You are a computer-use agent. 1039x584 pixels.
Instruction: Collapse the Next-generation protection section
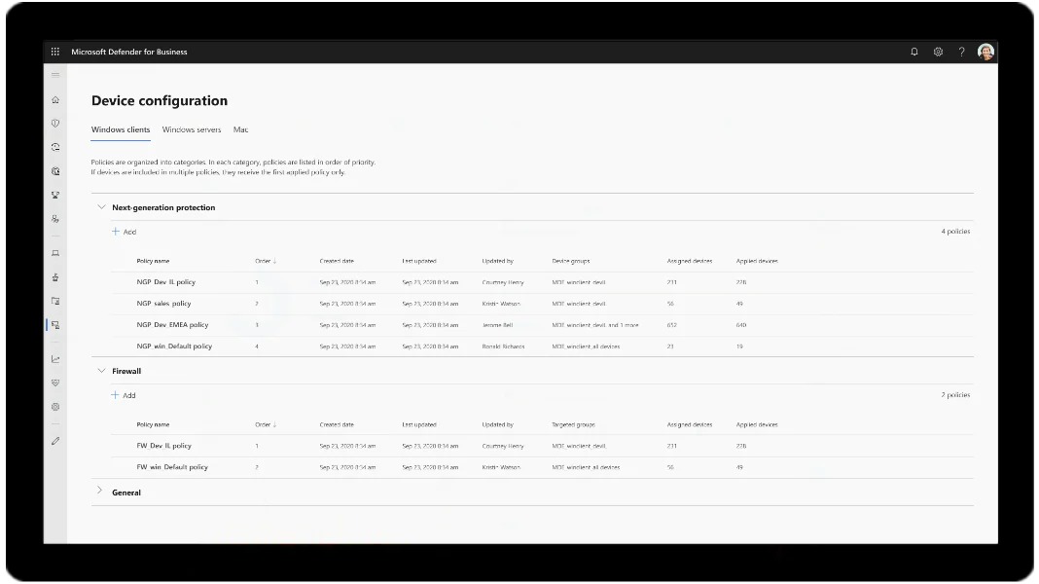(x=102, y=206)
